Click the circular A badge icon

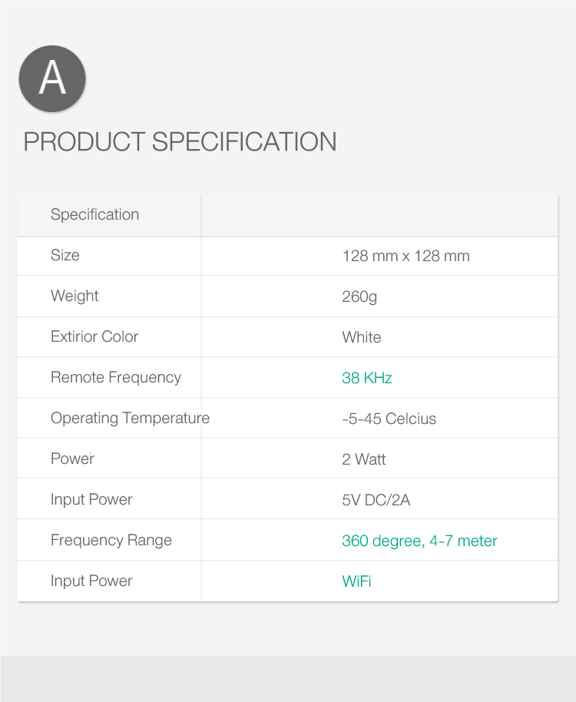52,78
